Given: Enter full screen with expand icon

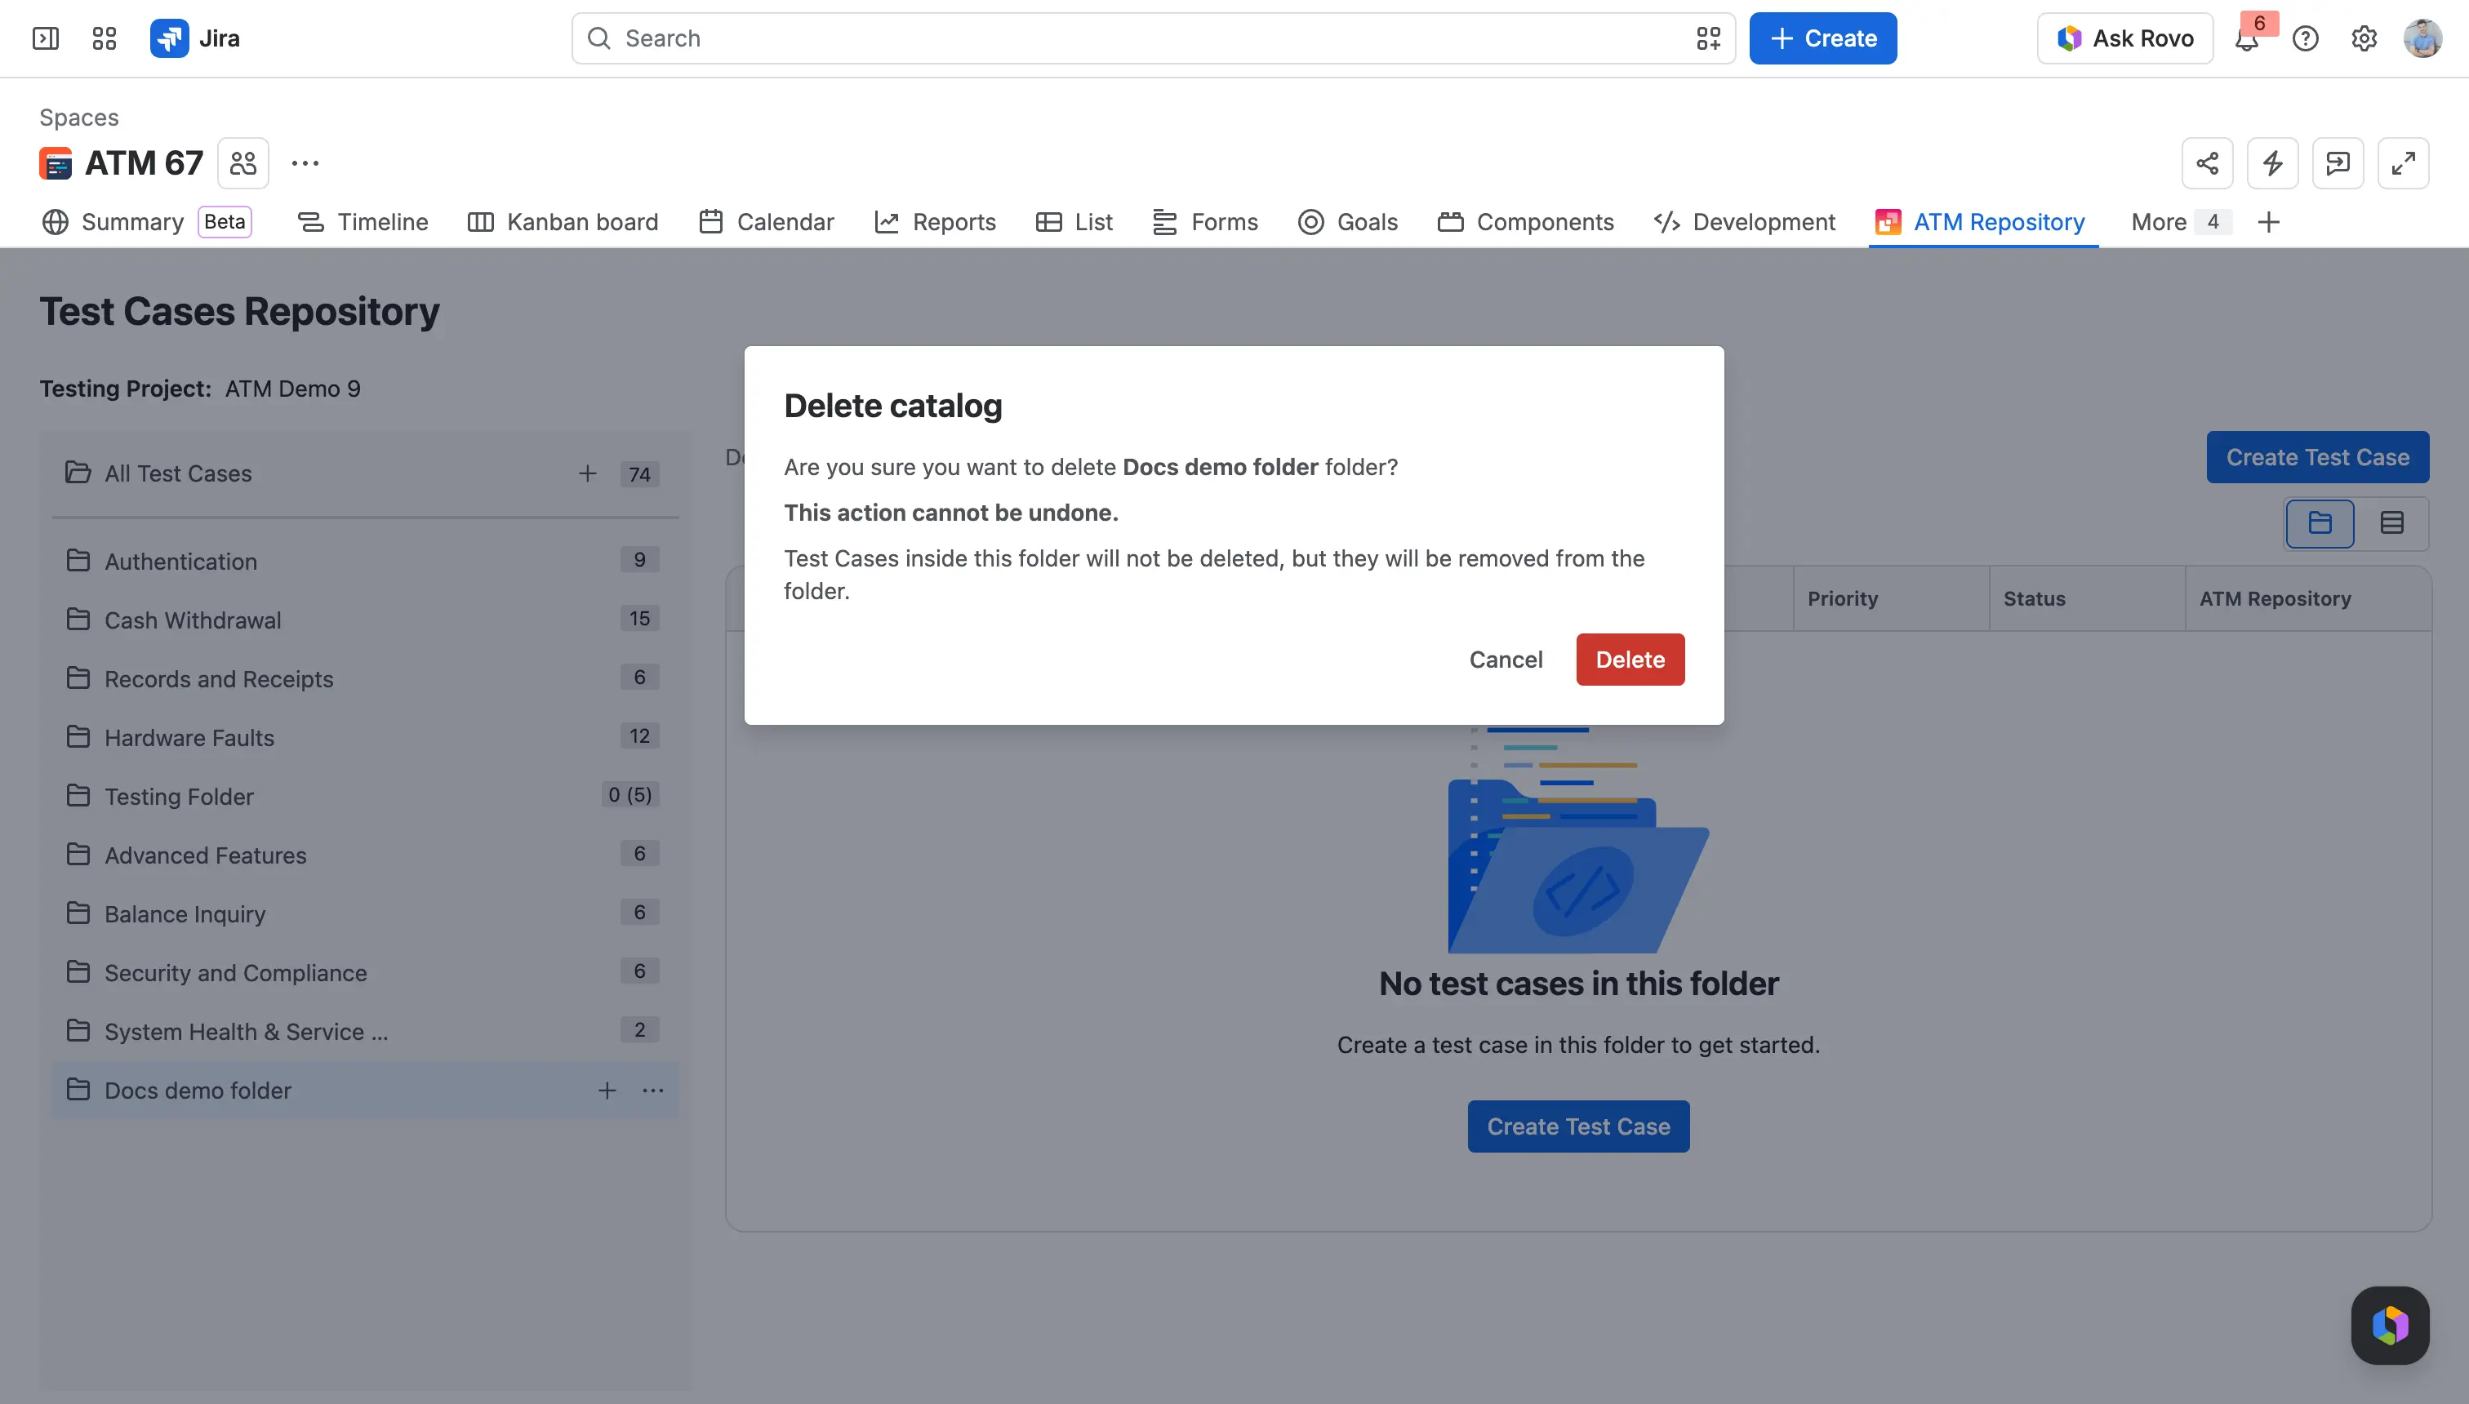Looking at the screenshot, I should [x=2404, y=163].
